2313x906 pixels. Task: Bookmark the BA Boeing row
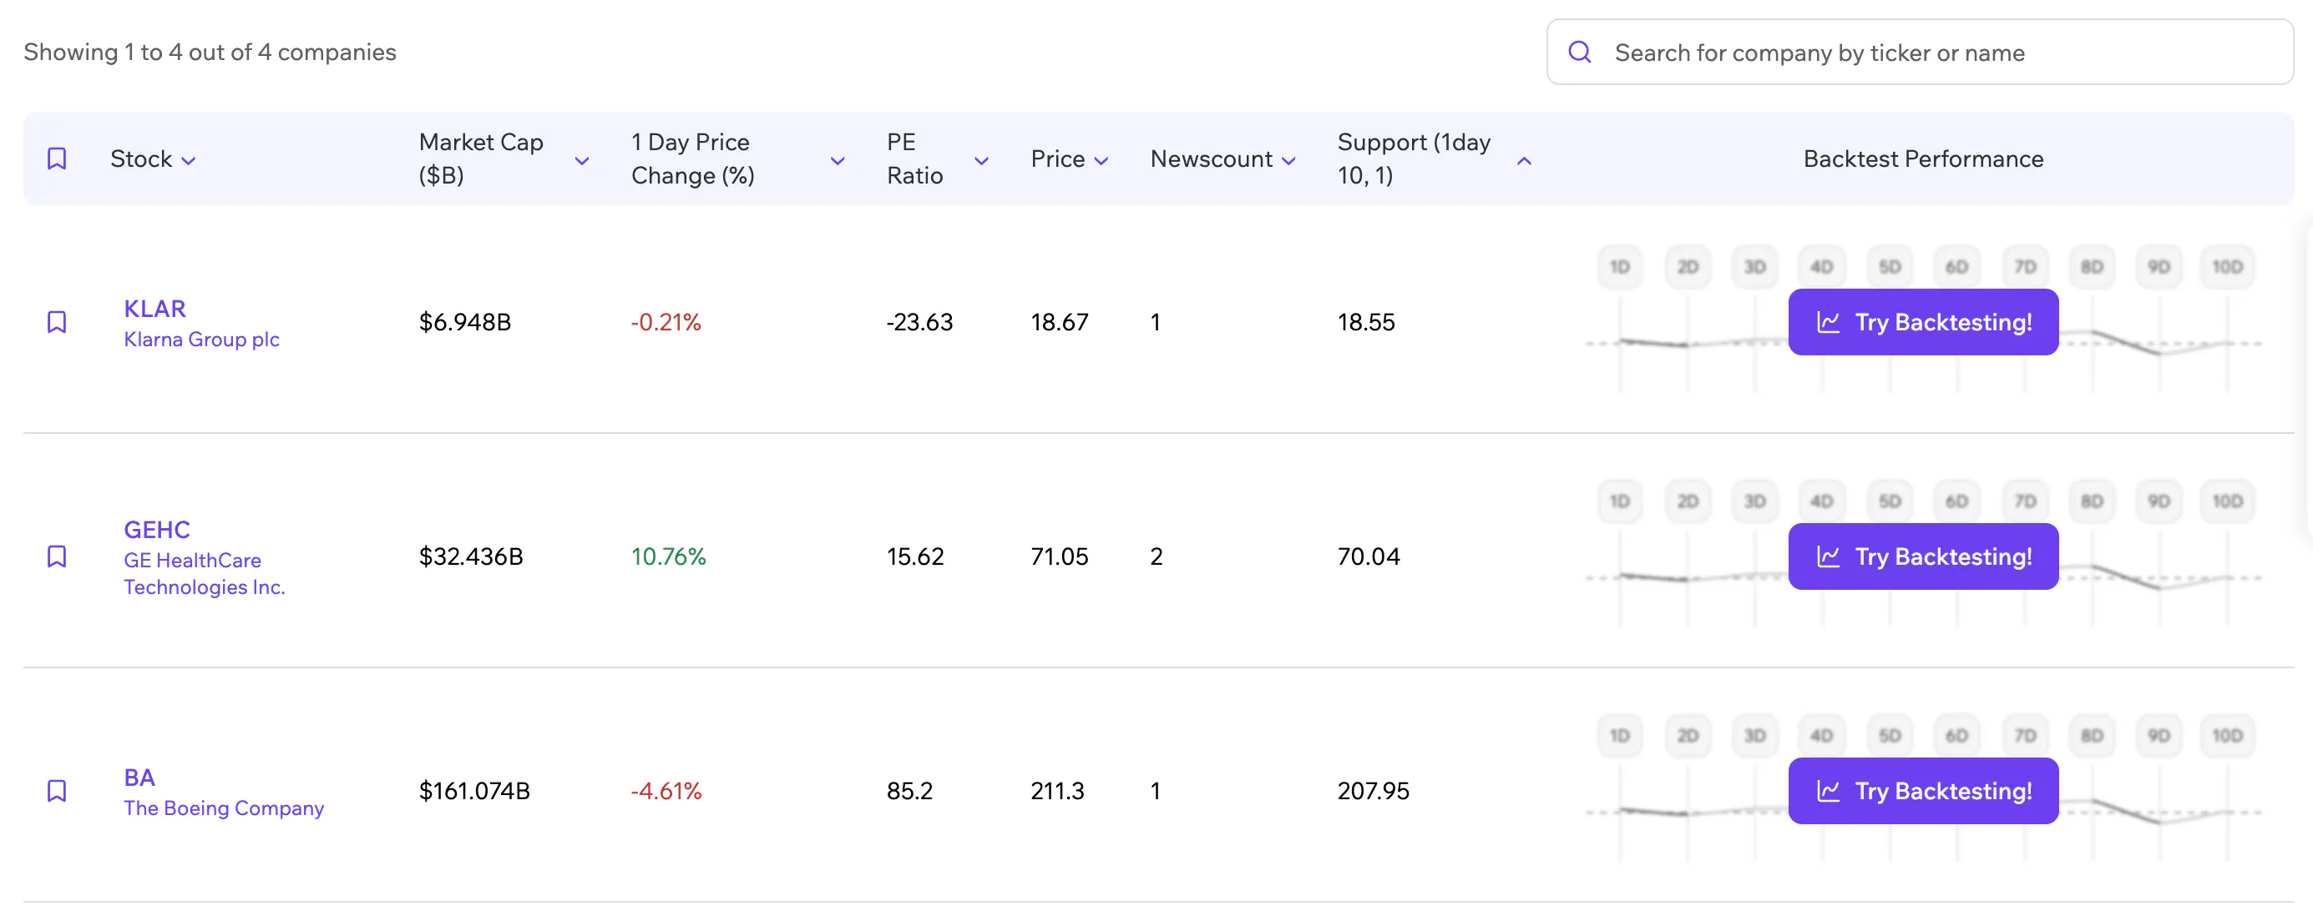point(57,790)
